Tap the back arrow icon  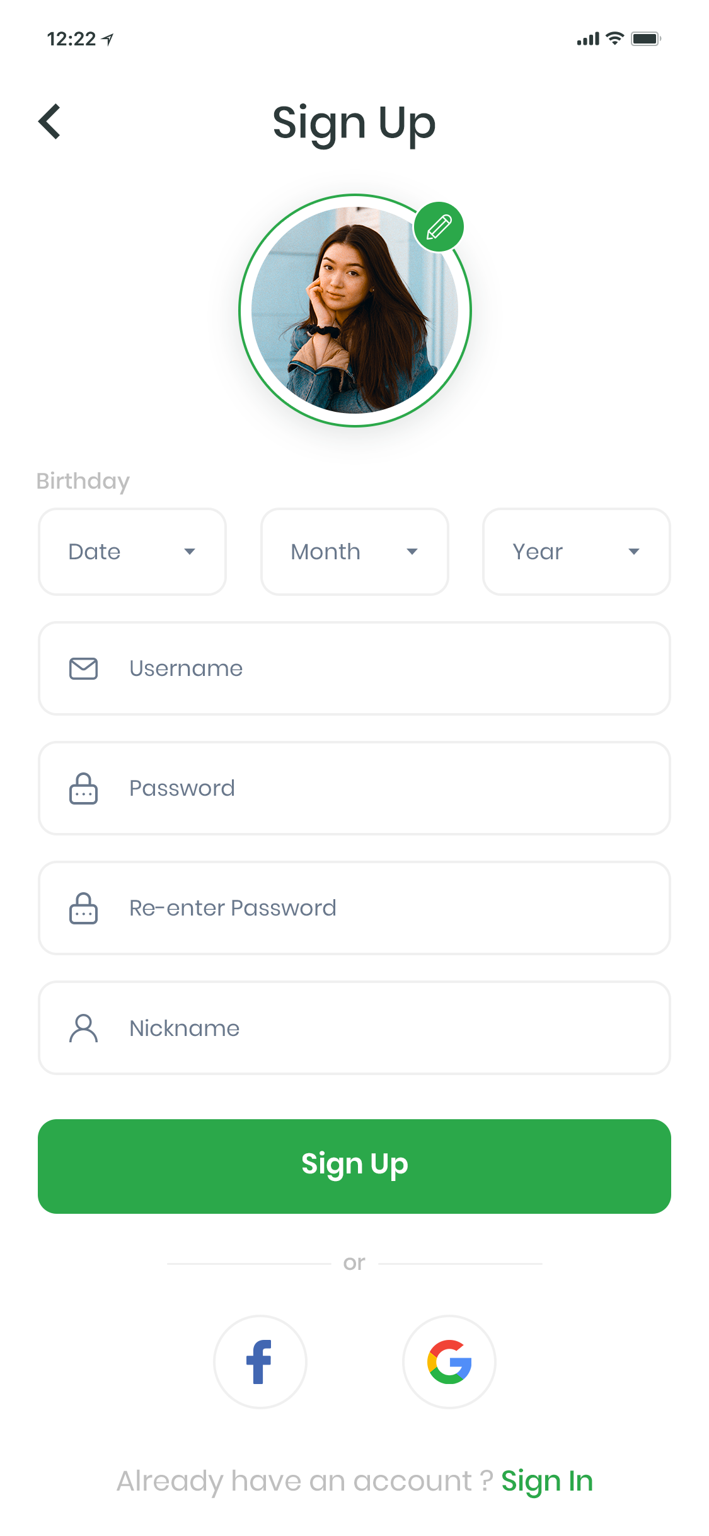49,121
